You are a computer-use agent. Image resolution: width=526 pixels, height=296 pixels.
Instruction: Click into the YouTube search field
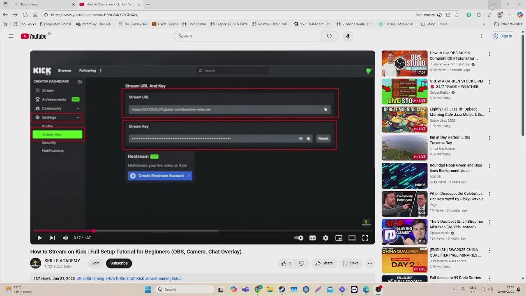[x=247, y=36]
